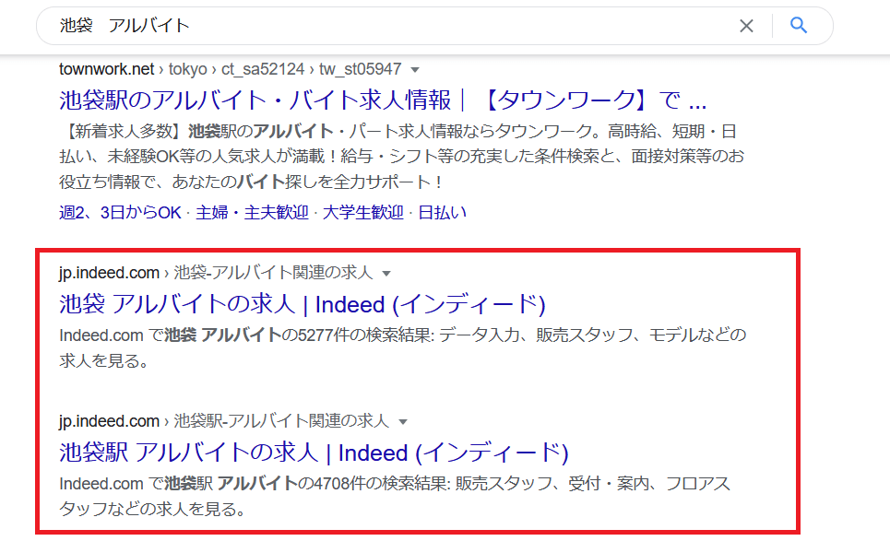Click the snippet mentioning 4708件の検索結果
Screen dimensions: 890x541
point(395,496)
